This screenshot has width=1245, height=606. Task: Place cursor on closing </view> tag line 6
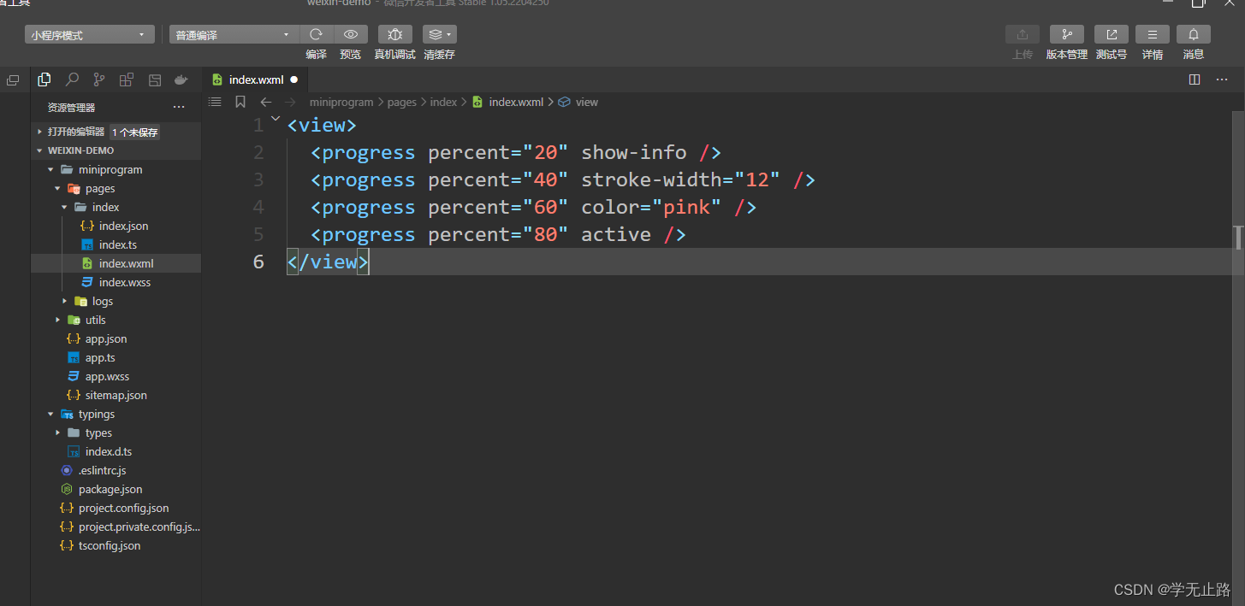[x=329, y=262]
